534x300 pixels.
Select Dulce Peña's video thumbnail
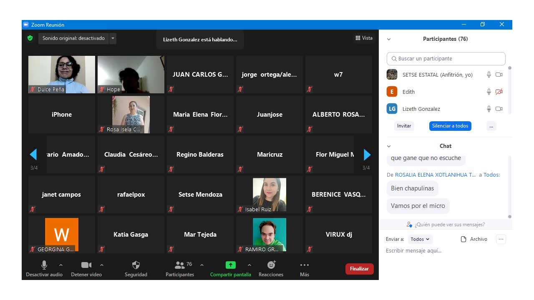(x=62, y=75)
